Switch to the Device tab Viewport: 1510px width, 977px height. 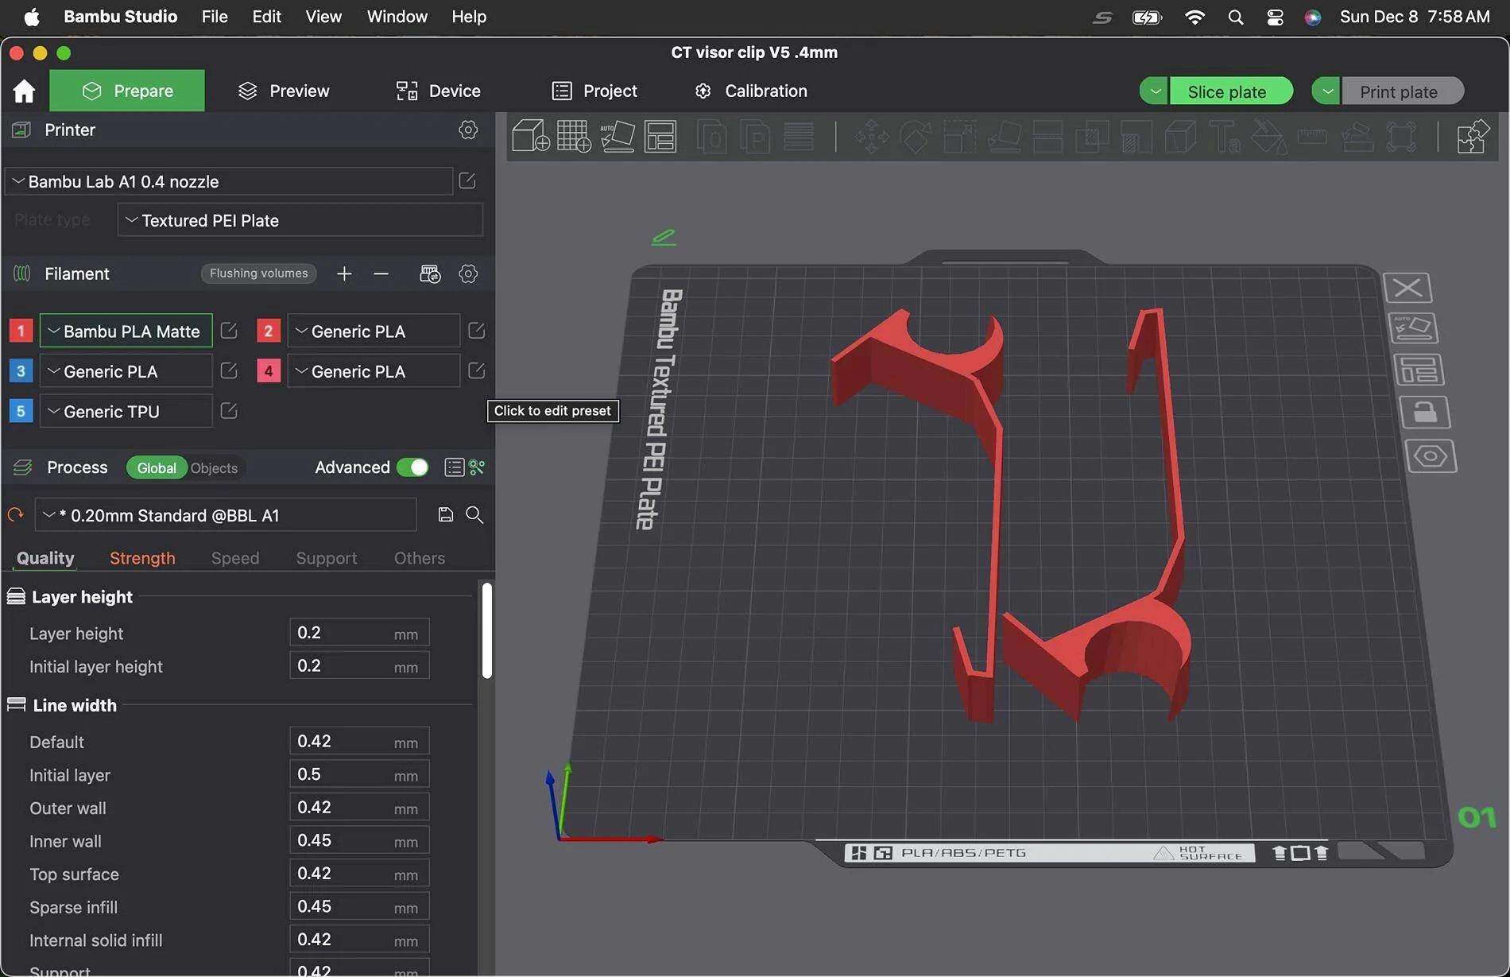439,91
